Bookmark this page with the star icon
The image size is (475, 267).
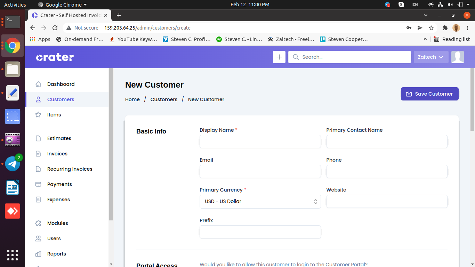click(431, 28)
